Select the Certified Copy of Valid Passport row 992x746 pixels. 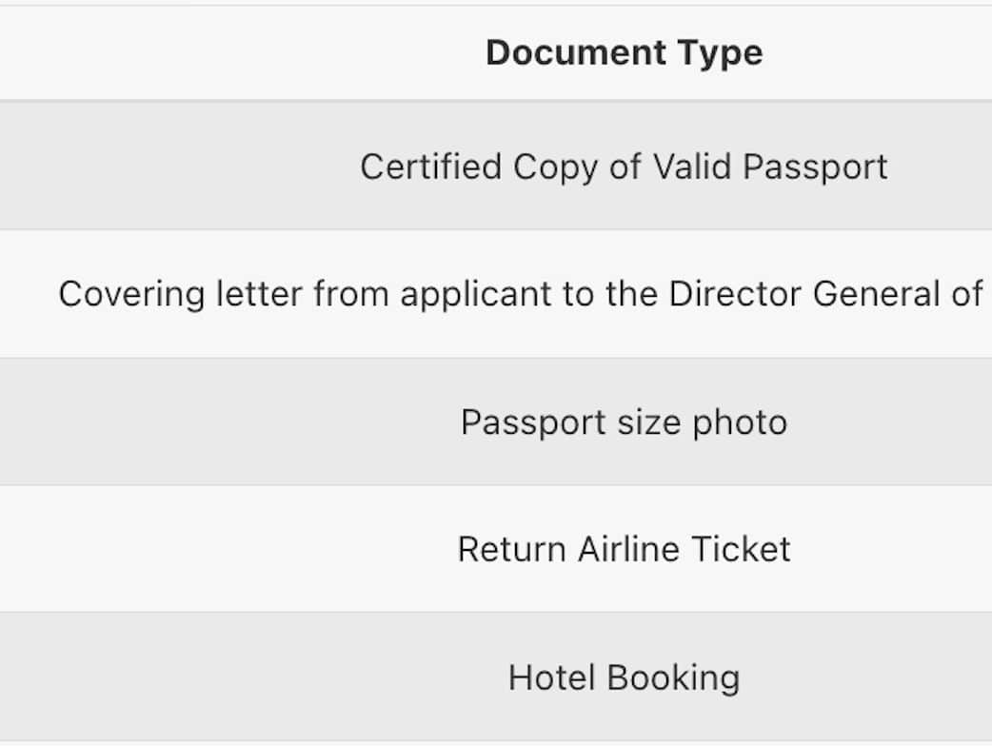(624, 167)
